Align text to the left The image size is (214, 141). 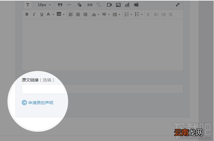(x=71, y=14)
